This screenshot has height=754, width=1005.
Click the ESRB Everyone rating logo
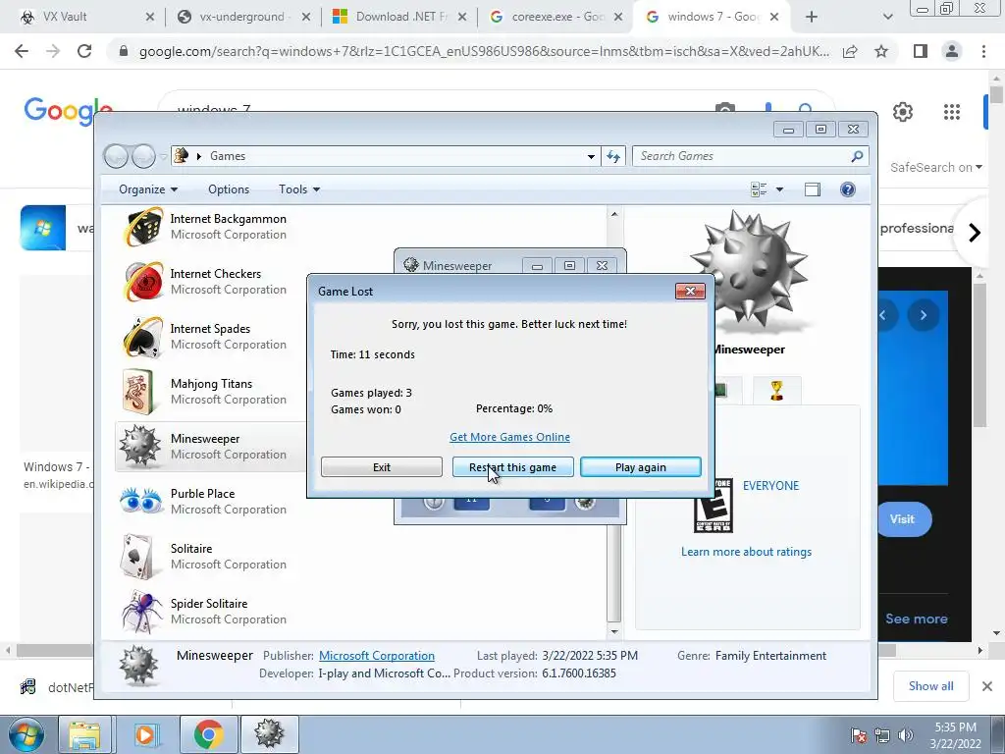click(713, 506)
